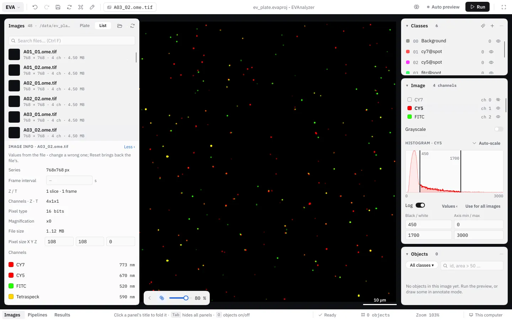Hide the FITC channel with its eye icon
Viewport: 512px width, 320px height.
click(x=498, y=117)
